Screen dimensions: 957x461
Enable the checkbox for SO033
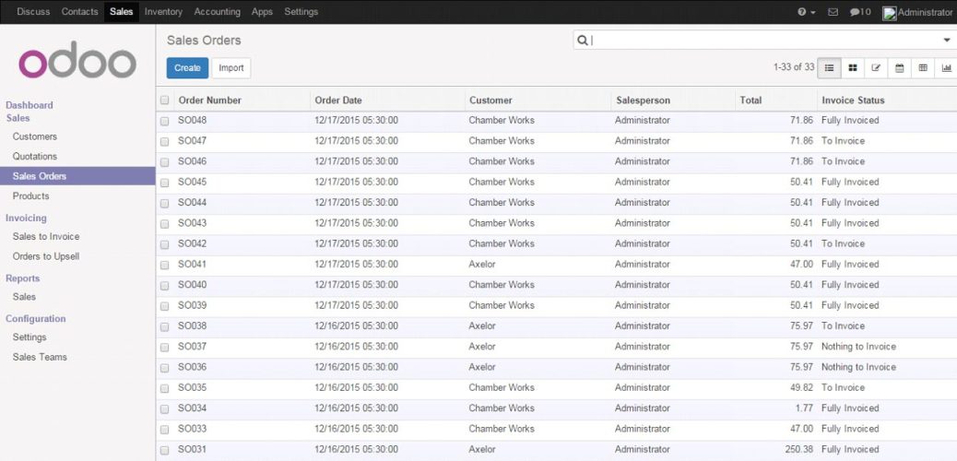click(164, 430)
